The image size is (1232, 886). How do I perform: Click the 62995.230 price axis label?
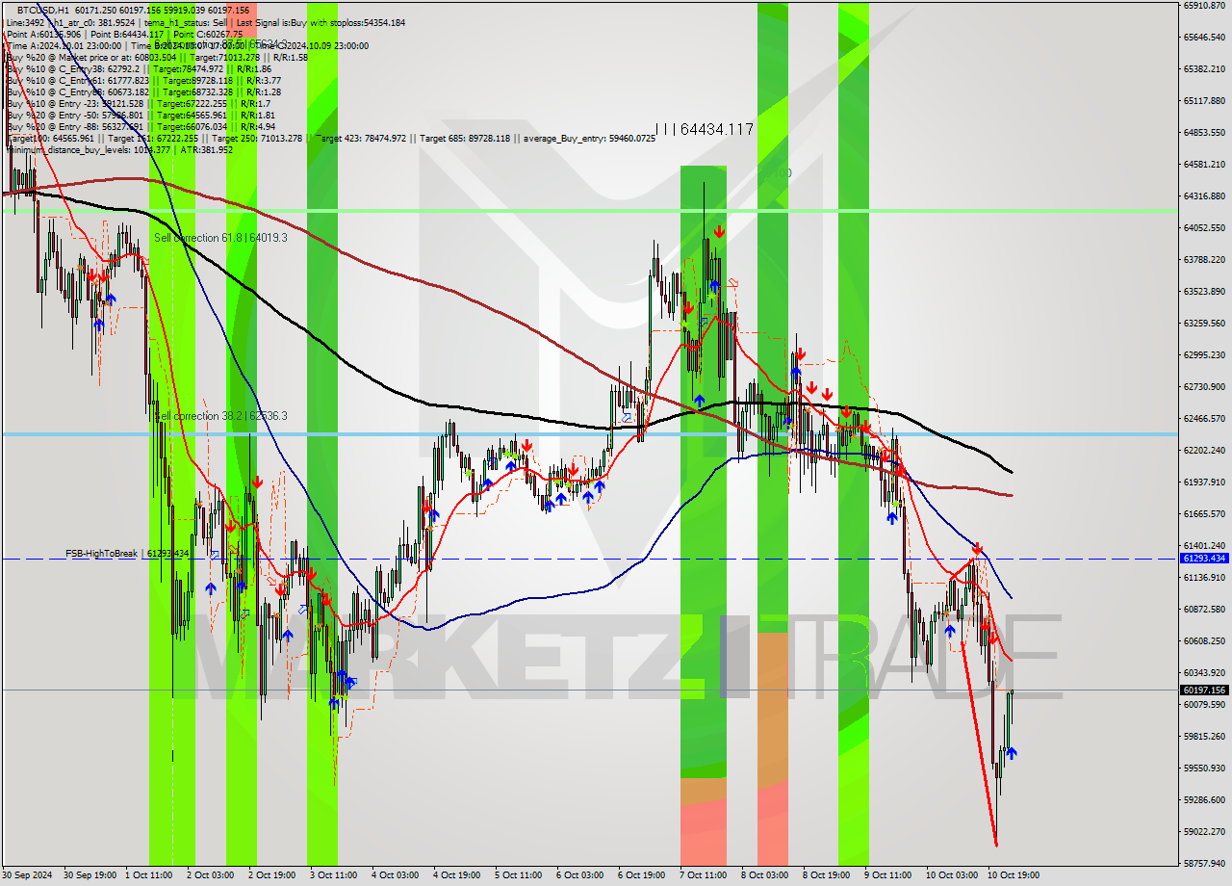click(x=1204, y=354)
